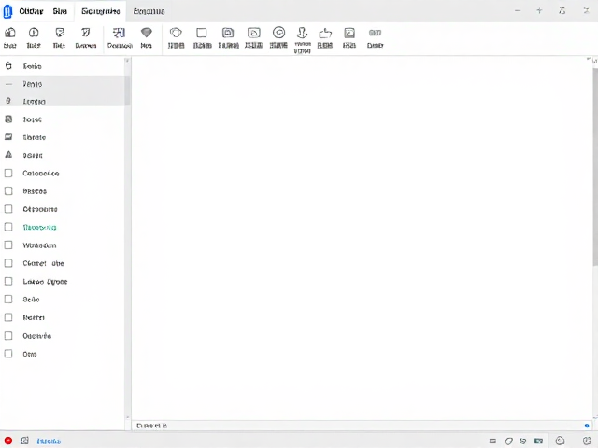Viewport: 598px width, 448px height.
Task: Click the warning triangle icon in the sidebar
Action: point(8,155)
